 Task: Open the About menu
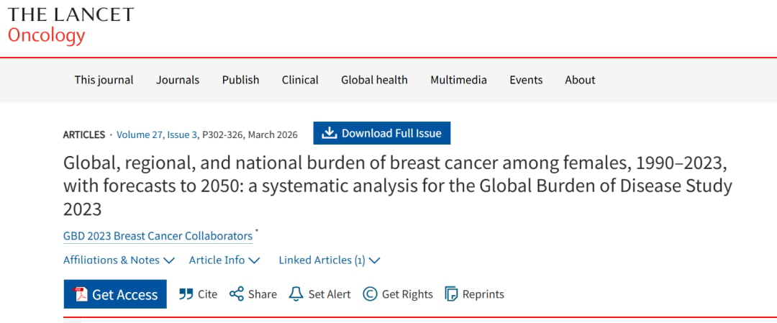point(581,80)
